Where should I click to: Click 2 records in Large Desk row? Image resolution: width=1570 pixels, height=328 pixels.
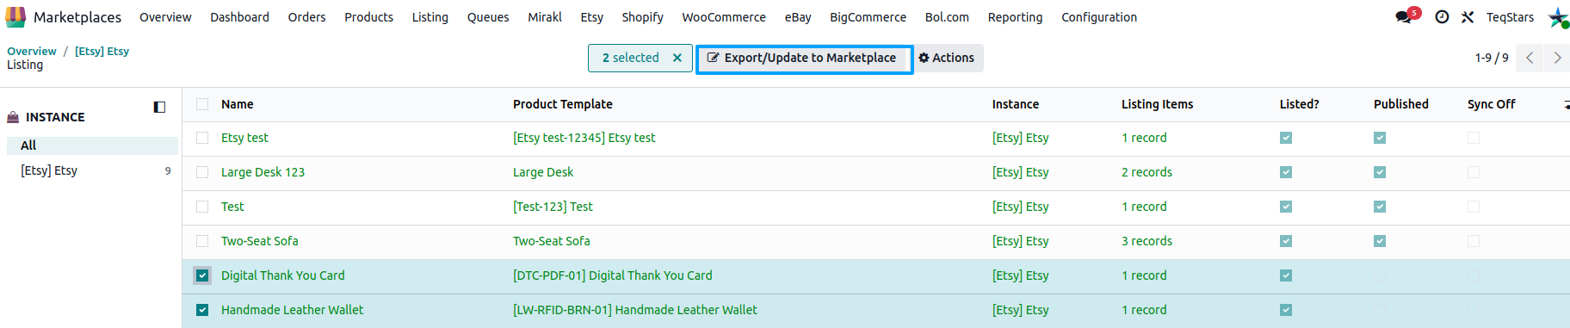click(1147, 172)
